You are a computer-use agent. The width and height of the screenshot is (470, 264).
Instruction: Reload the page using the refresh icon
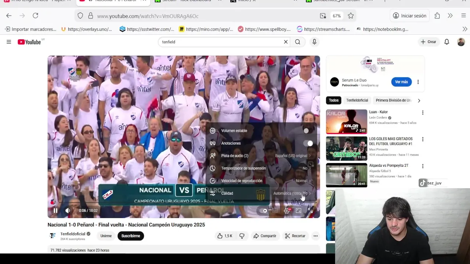tap(35, 16)
